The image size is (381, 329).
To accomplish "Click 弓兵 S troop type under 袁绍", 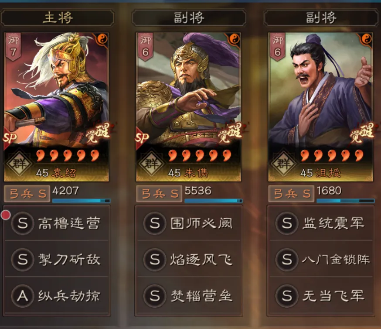I will coord(27,194).
